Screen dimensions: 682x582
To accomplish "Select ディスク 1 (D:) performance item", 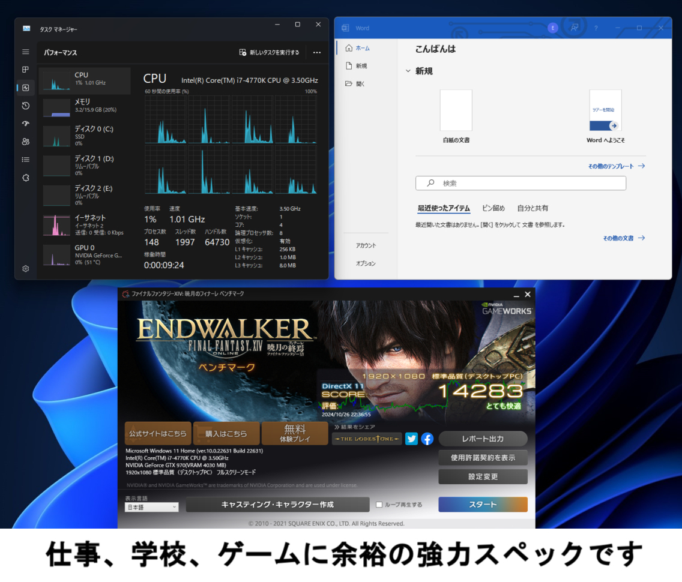I will [85, 166].
